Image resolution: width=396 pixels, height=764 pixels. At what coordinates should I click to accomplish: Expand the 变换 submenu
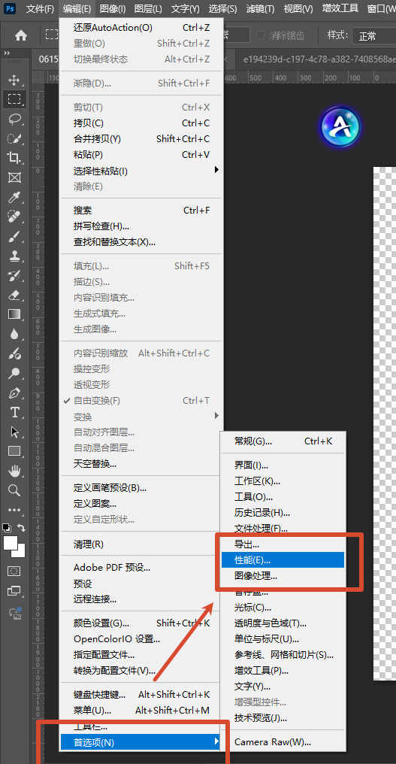[x=141, y=417]
